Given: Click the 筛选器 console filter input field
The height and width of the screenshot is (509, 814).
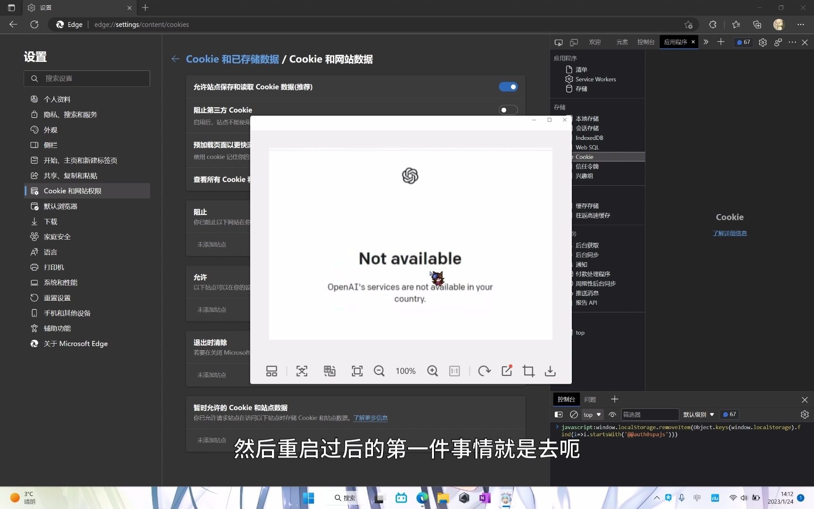Looking at the screenshot, I should (650, 414).
